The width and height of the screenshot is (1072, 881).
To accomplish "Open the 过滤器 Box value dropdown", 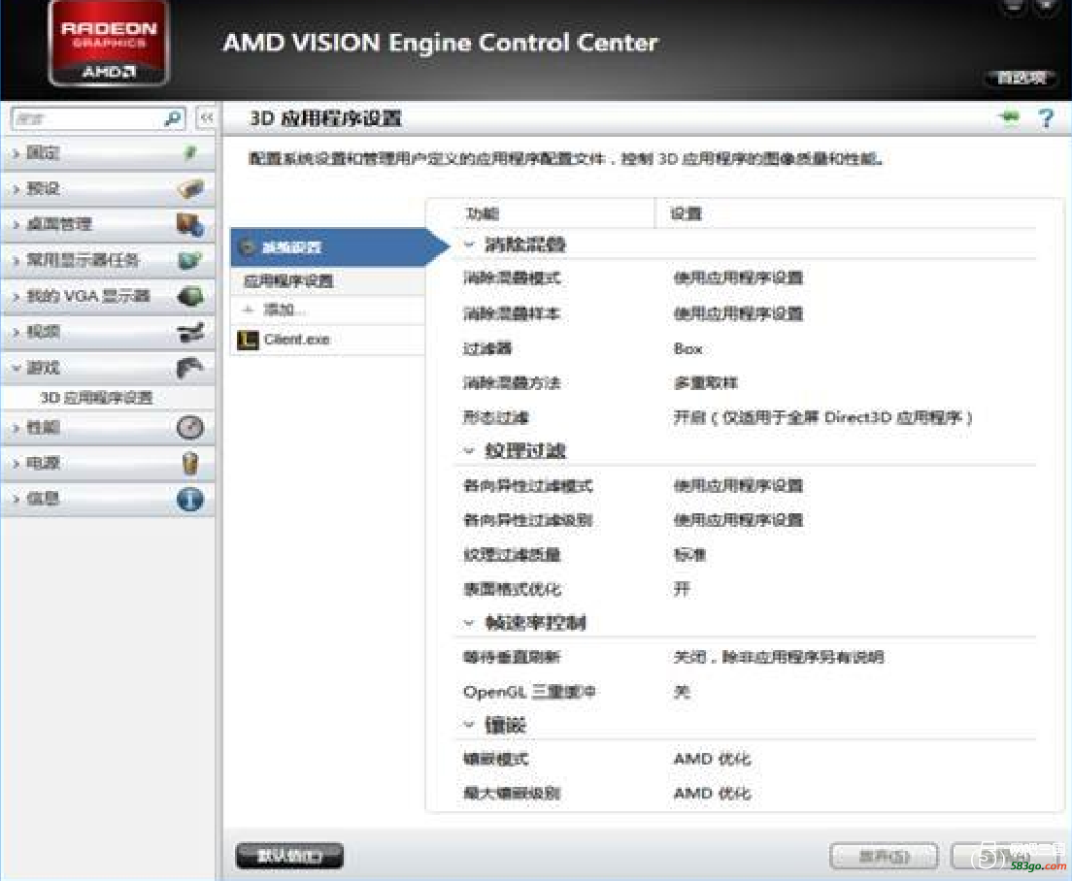I will 687,349.
